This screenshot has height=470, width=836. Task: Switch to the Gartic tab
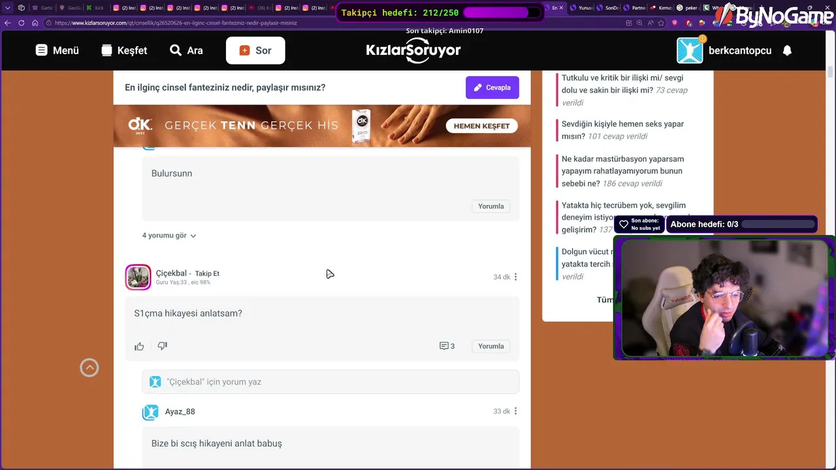42,8
